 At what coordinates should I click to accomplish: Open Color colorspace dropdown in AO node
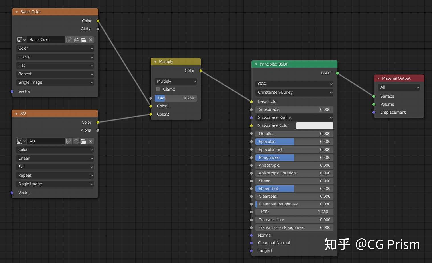coord(55,150)
